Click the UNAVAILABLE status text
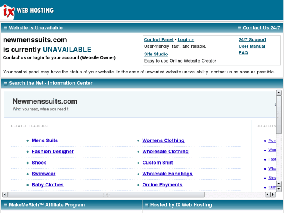The height and width of the screenshot is (213, 284). point(67,50)
